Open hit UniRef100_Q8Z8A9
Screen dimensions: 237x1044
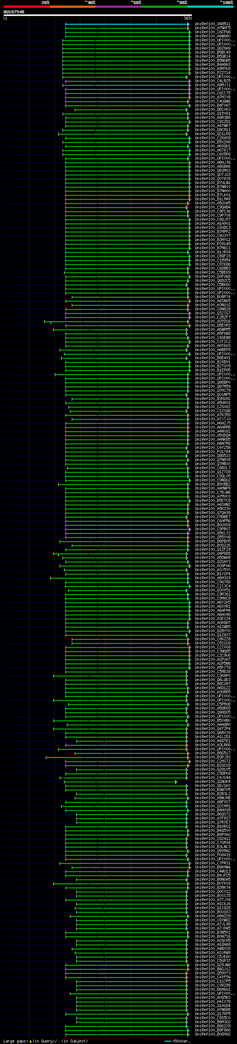click(x=212, y=48)
